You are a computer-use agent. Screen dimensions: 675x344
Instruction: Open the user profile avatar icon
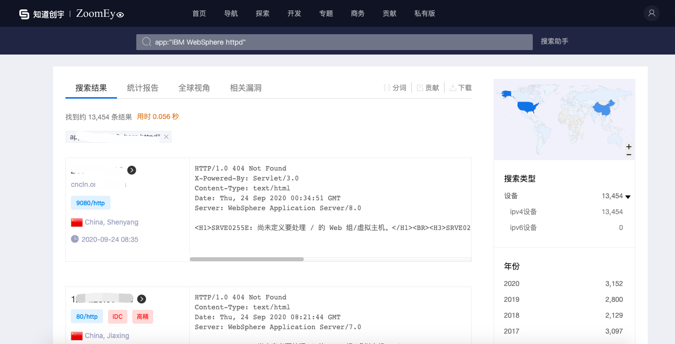click(x=652, y=13)
